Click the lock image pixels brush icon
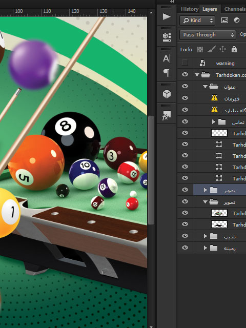The width and height of the screenshot is (246, 328). pyautogui.click(x=212, y=49)
